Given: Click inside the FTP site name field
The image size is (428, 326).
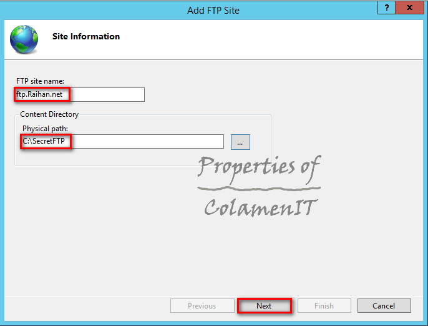Looking at the screenshot, I should tap(106, 94).
